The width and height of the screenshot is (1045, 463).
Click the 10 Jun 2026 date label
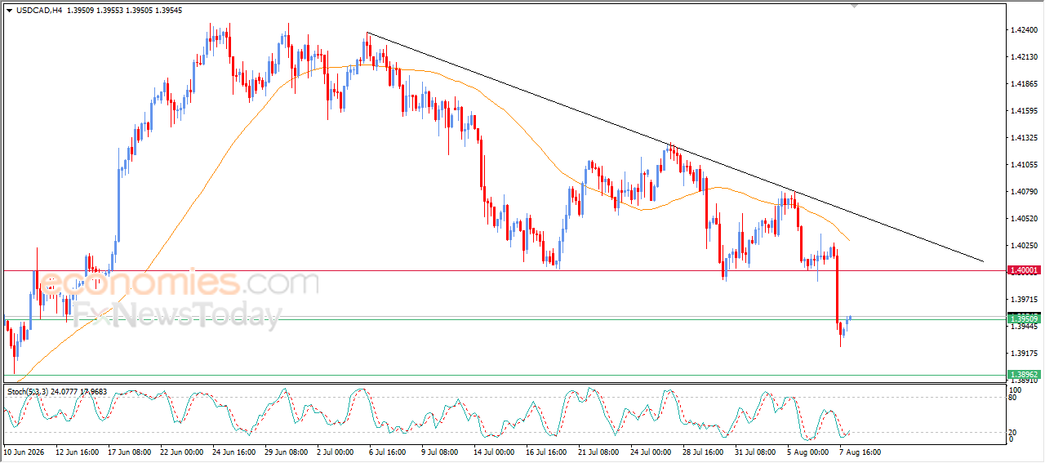pos(24,451)
